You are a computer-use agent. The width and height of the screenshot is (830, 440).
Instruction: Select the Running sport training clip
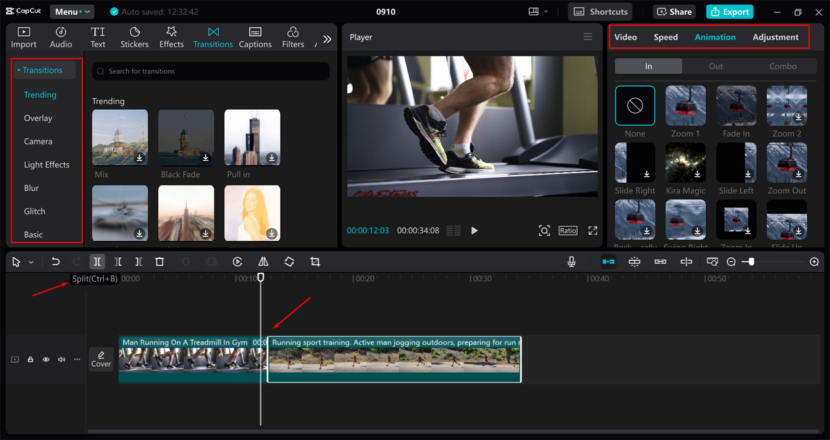tap(394, 359)
